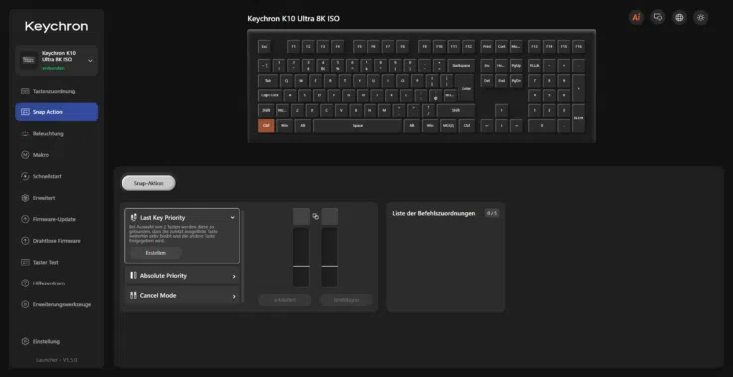This screenshot has width=733, height=377.
Task: Select the Tab key on the keyboard
Action: [x=268, y=81]
